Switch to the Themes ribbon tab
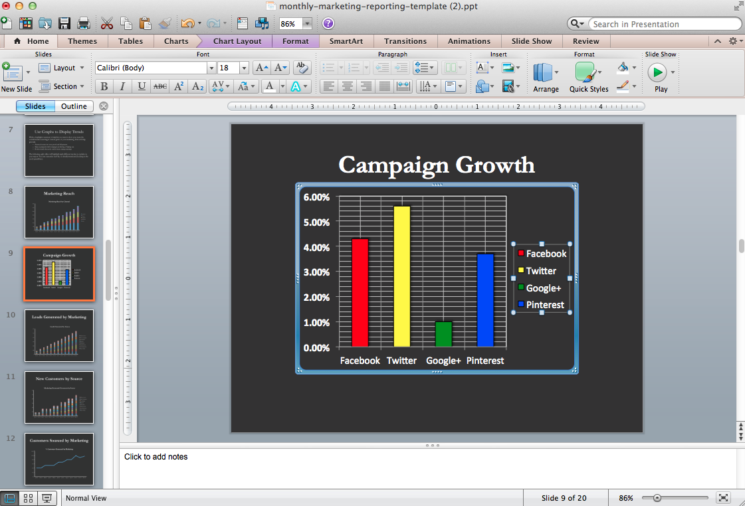 (x=82, y=41)
